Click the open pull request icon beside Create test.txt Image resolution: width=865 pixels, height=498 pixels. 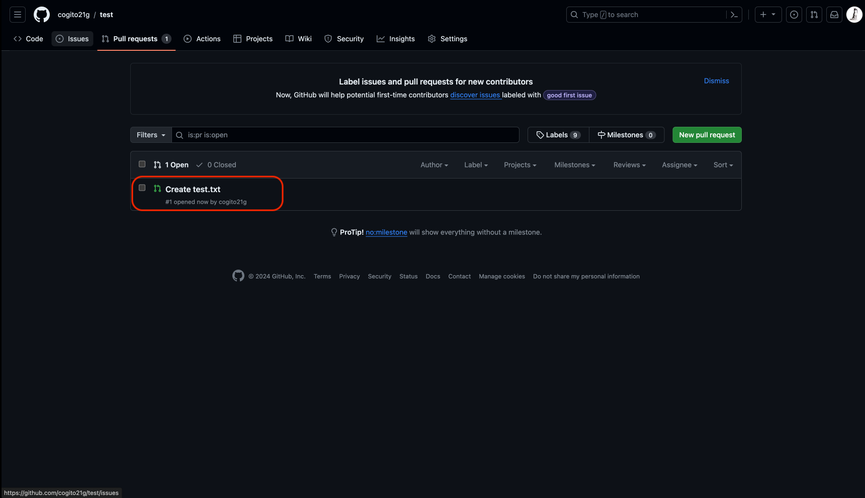click(x=157, y=189)
